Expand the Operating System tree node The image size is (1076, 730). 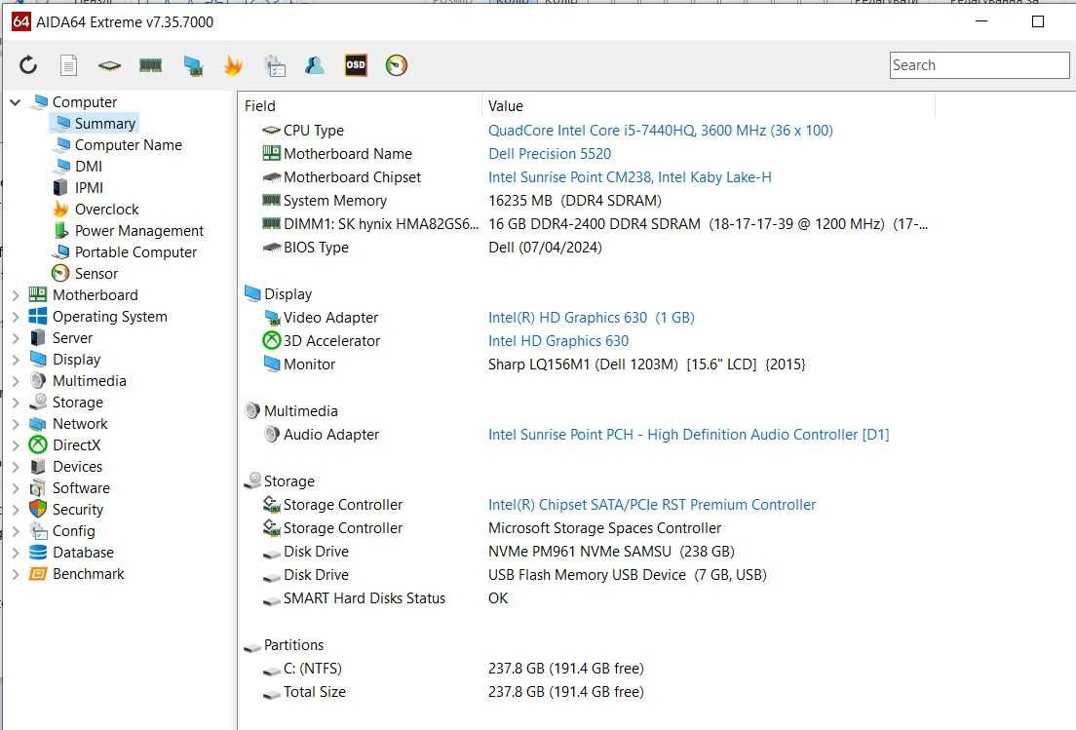(x=15, y=317)
